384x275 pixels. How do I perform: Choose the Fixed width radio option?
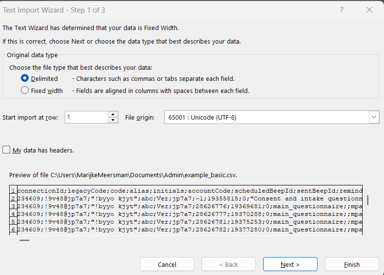(x=25, y=91)
